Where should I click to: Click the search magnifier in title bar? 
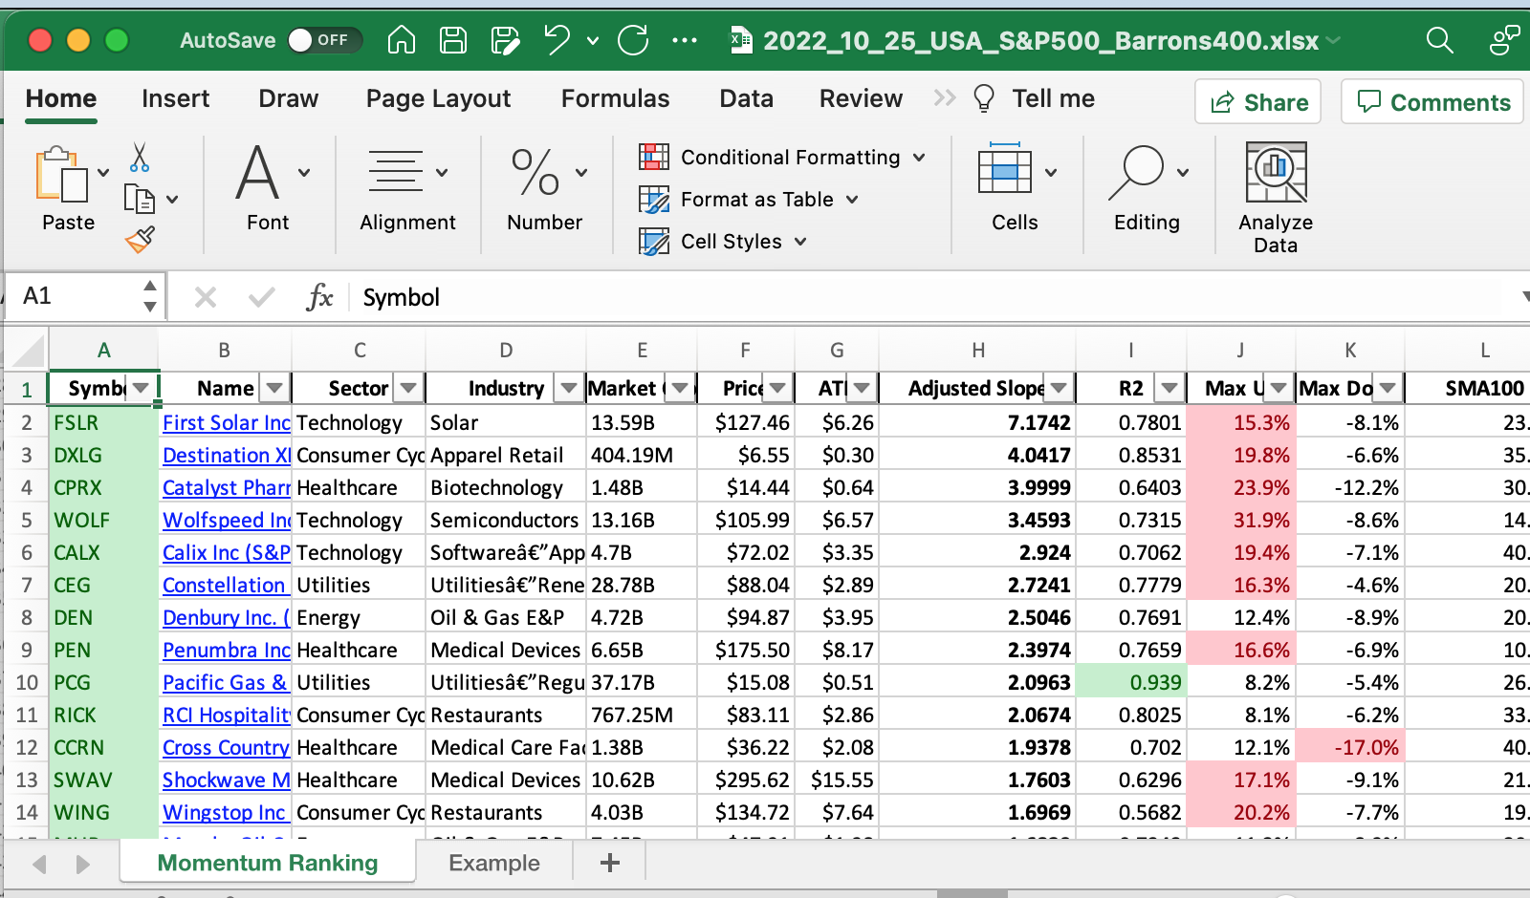click(1439, 40)
